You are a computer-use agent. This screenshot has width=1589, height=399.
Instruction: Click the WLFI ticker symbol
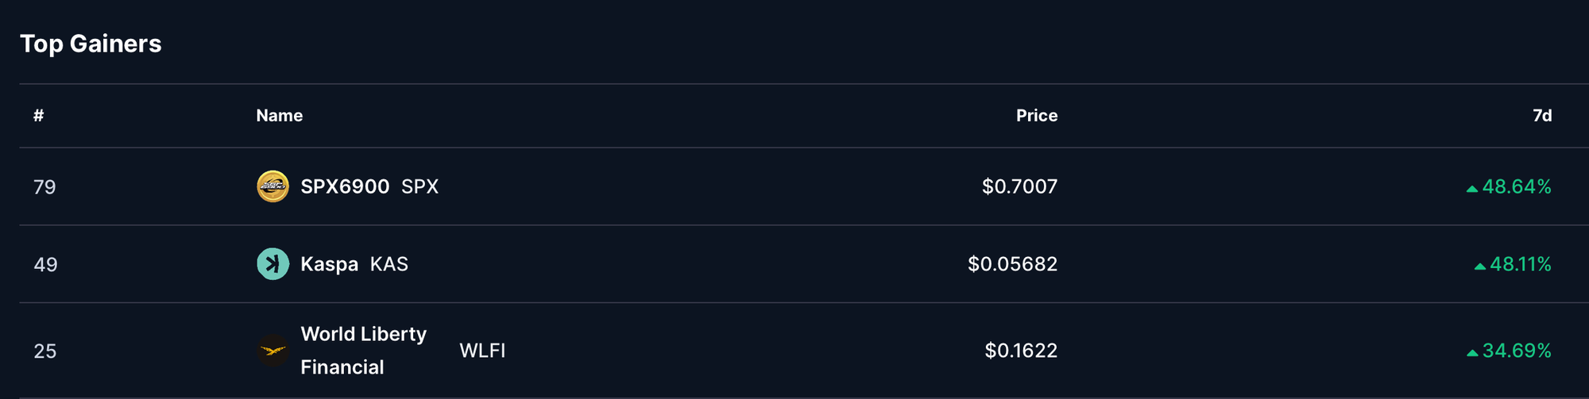point(482,351)
